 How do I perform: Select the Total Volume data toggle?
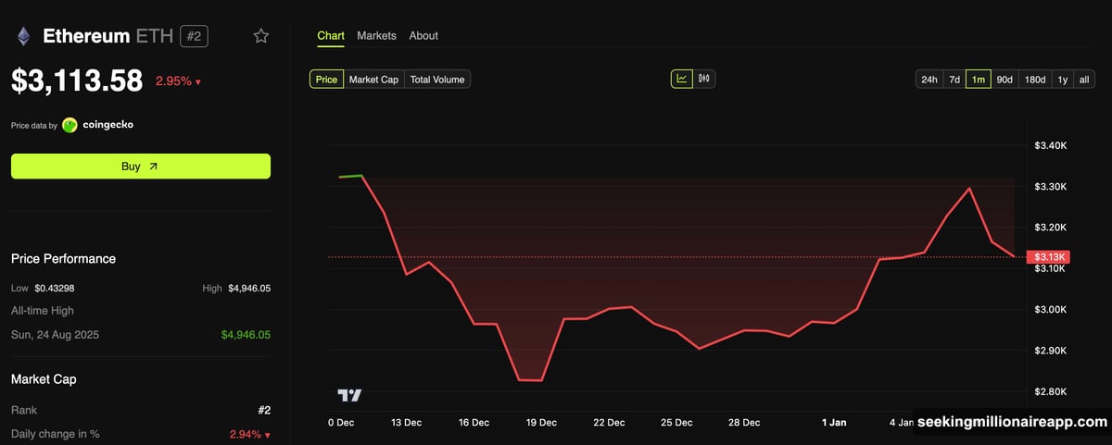tap(437, 80)
